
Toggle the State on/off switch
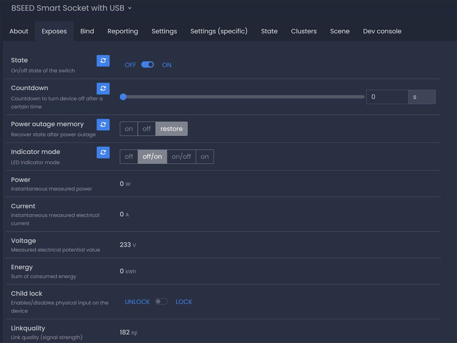tap(148, 65)
